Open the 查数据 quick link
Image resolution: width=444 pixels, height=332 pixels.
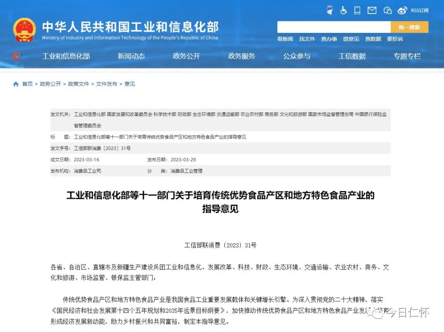pyautogui.click(x=373, y=39)
